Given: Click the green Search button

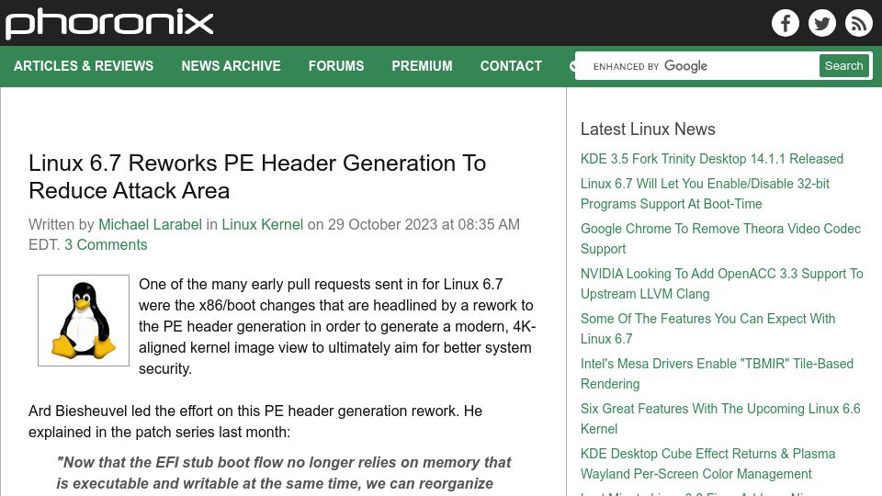Looking at the screenshot, I should pos(843,66).
